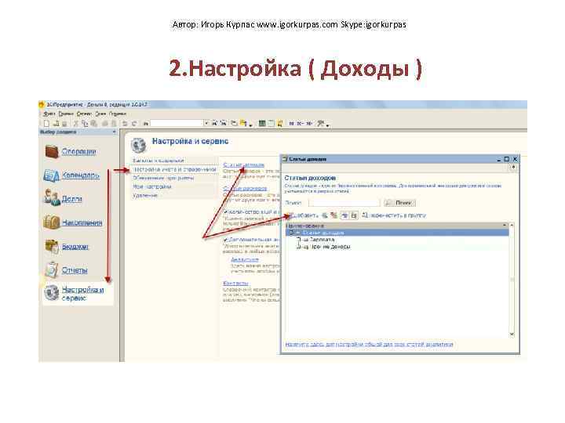Open the Аналитики link

tap(245, 260)
